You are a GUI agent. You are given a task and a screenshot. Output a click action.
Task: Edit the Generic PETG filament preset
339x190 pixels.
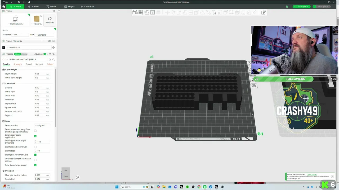(x=53, y=47)
